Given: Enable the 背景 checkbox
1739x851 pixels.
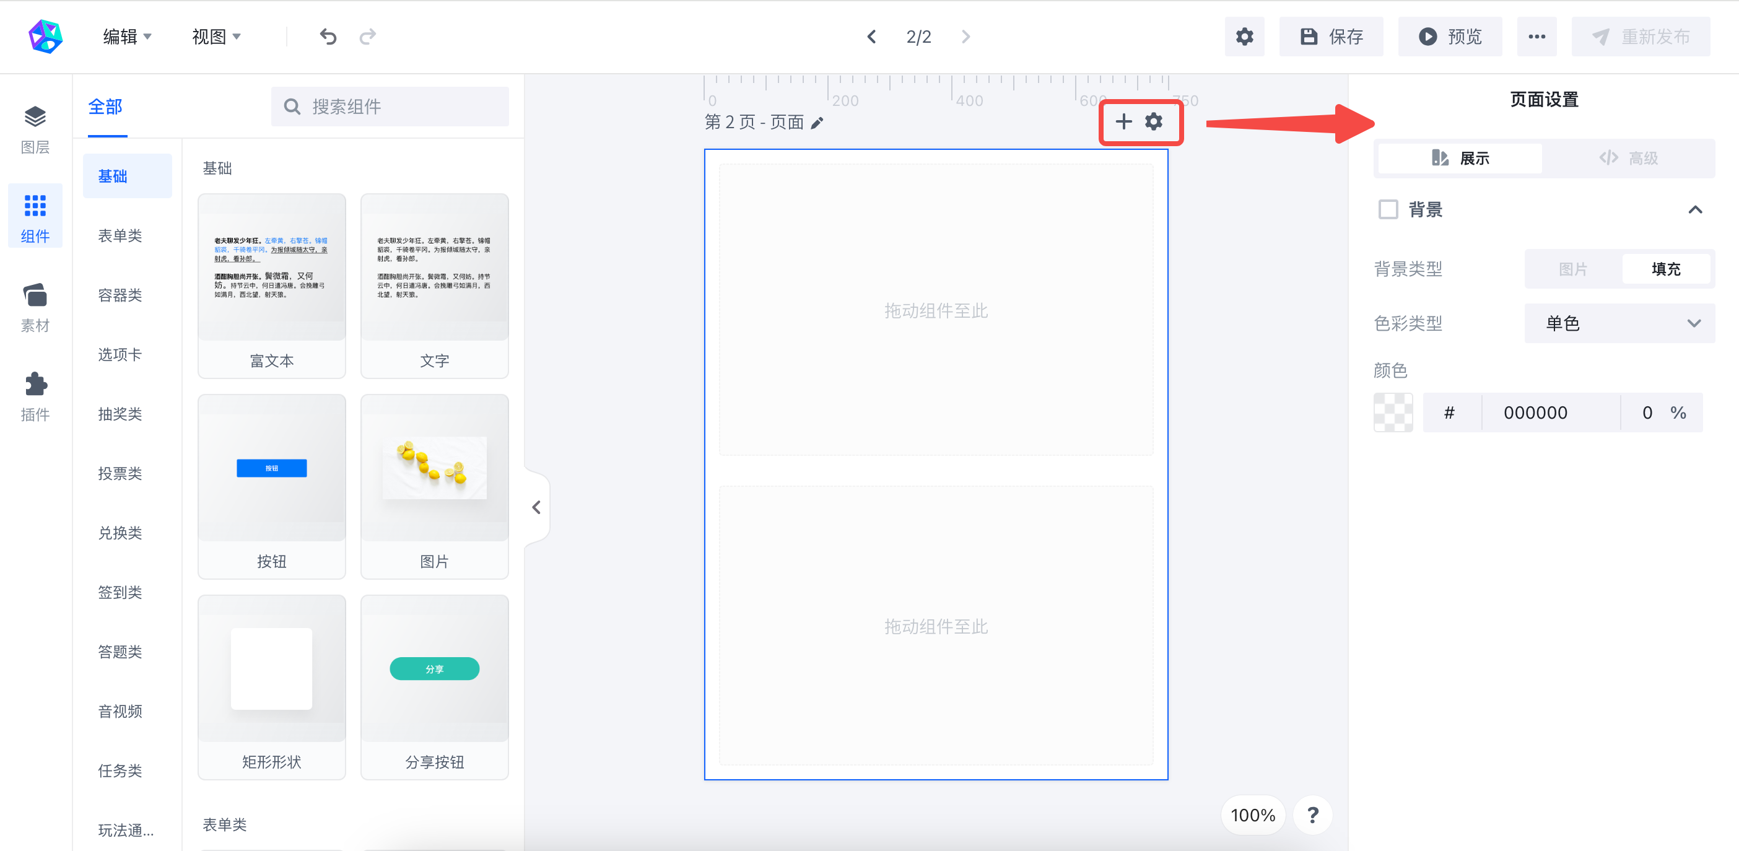Looking at the screenshot, I should click(1388, 209).
